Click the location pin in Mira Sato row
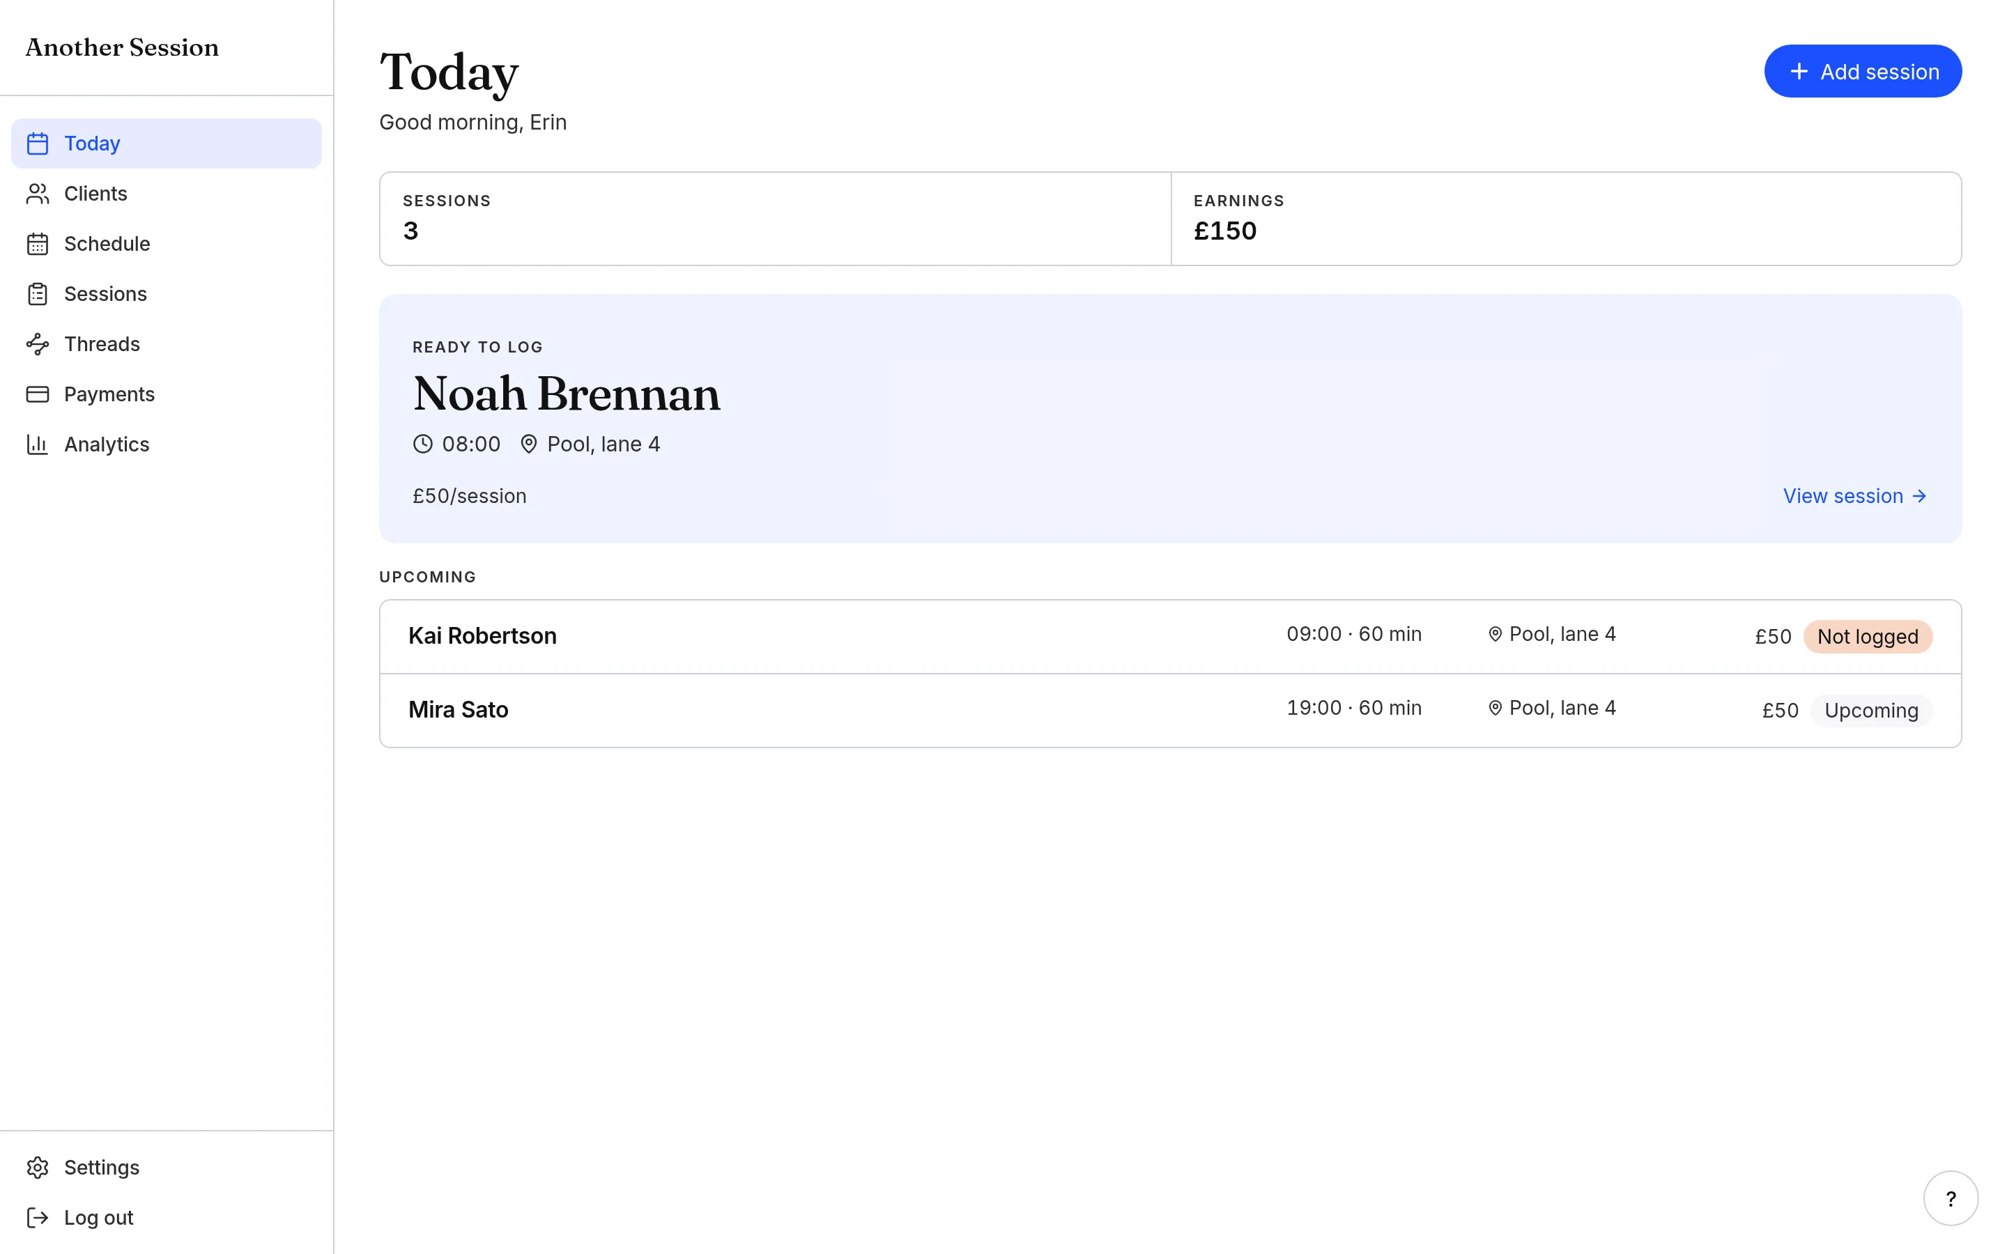Image resolution: width=2007 pixels, height=1254 pixels. click(x=1495, y=709)
